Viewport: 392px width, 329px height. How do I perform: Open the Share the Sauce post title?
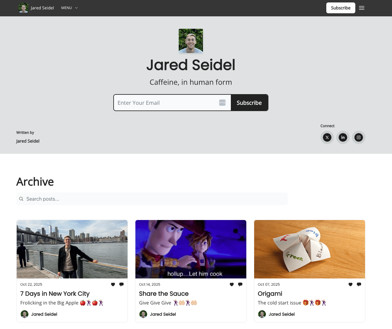point(164,294)
